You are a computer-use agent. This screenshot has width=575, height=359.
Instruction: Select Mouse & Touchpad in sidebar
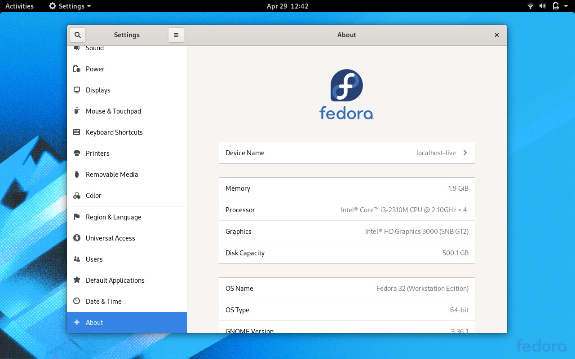point(113,111)
